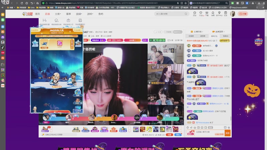
Task: Go to the browser home page icon
Action: tap(27, 3)
